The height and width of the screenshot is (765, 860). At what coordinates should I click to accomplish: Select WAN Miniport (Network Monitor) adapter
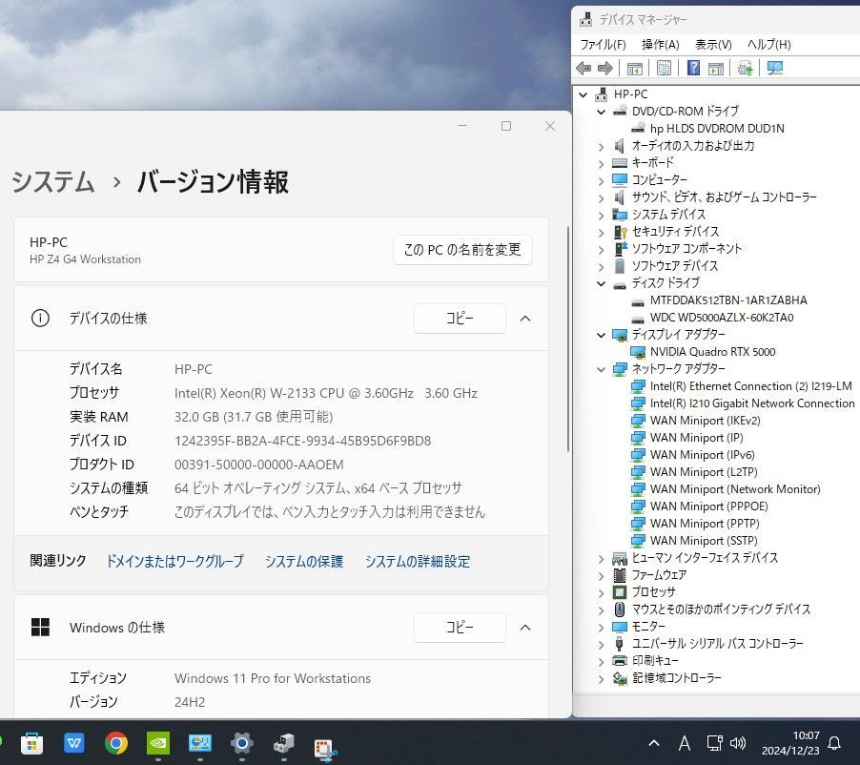coord(735,489)
